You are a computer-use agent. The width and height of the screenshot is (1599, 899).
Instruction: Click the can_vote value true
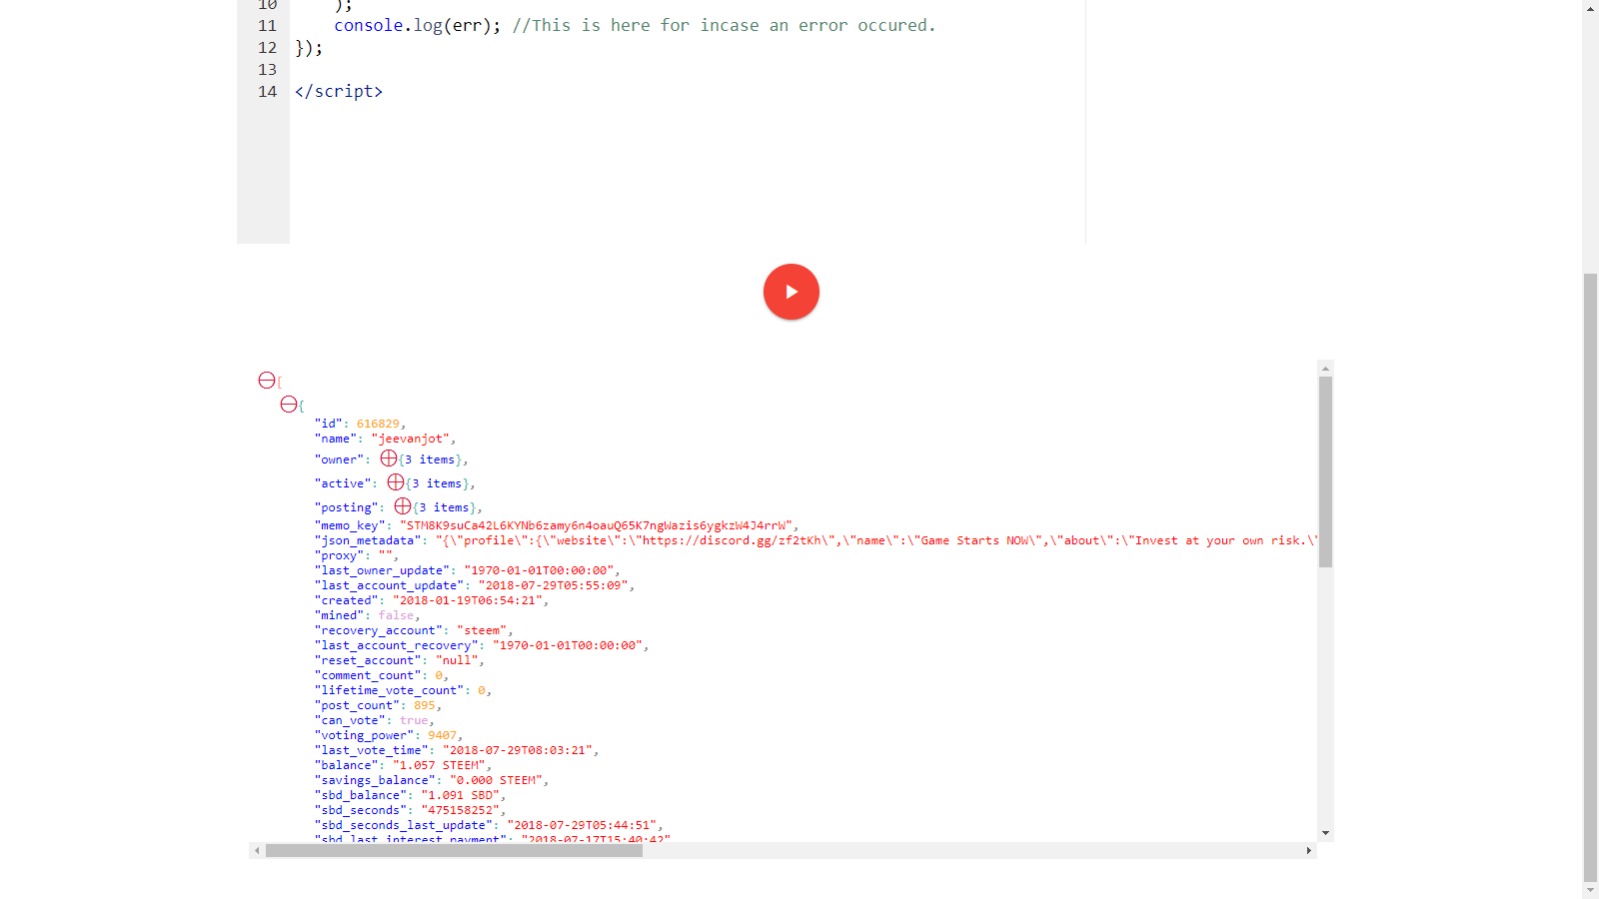[x=414, y=720]
